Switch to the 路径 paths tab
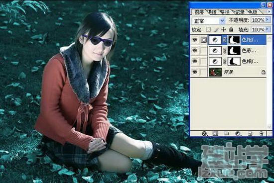Image resolution: width=274 pixels, height=183 pixels. (224, 12)
